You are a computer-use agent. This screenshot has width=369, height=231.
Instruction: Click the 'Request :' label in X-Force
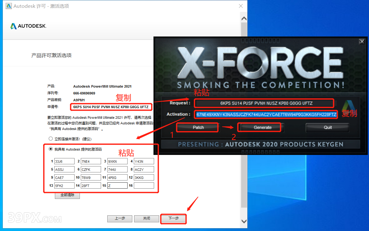click(180, 103)
